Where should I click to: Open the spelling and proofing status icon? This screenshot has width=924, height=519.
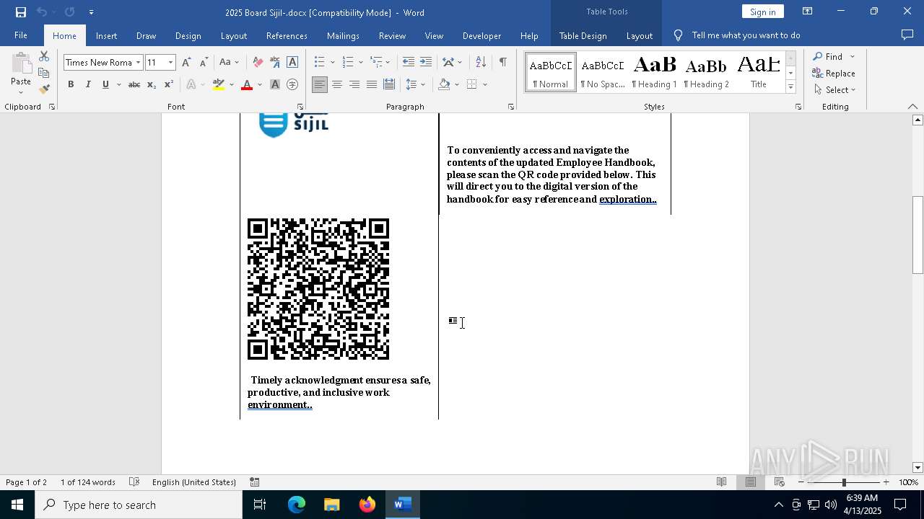134,482
